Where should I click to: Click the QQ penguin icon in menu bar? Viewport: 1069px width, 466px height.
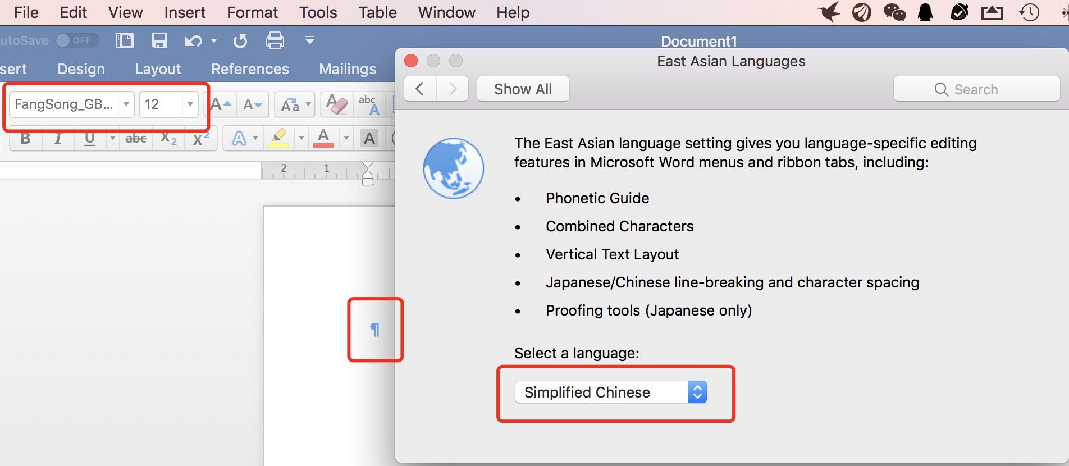(925, 12)
